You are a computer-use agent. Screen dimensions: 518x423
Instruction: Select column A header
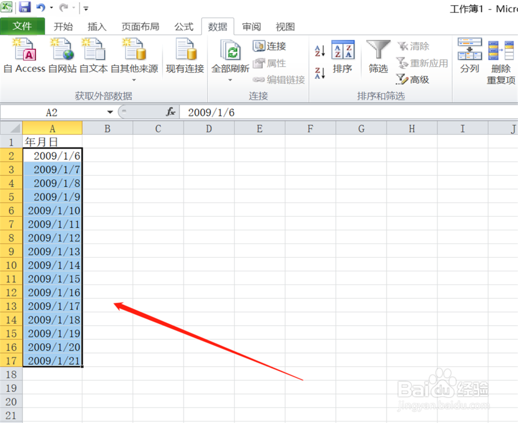52,128
